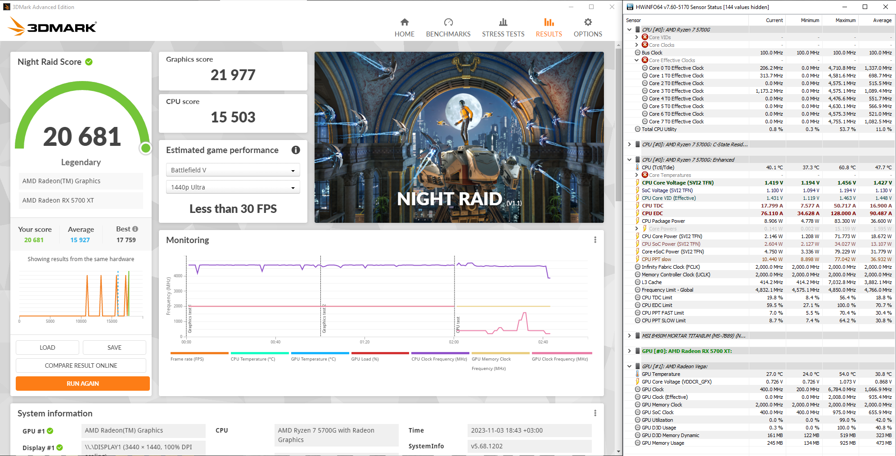Expand the Core Temperatures row
Image resolution: width=896 pixels, height=456 pixels.
(x=636, y=175)
